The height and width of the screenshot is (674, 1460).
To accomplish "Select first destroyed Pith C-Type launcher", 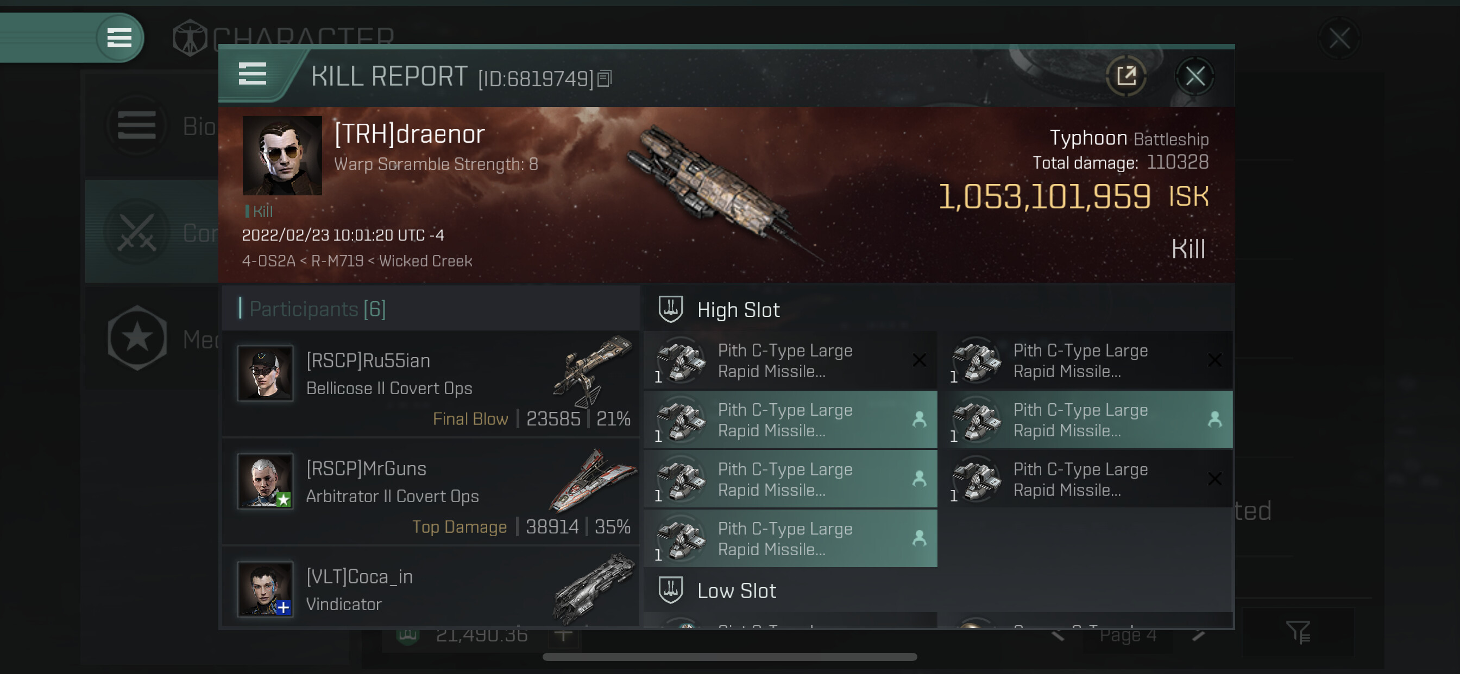I will pyautogui.click(x=791, y=360).
